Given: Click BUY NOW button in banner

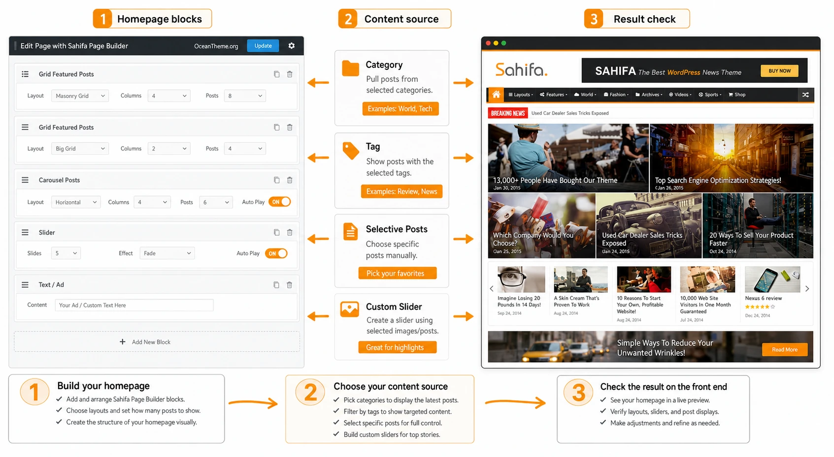Looking at the screenshot, I should coord(779,71).
